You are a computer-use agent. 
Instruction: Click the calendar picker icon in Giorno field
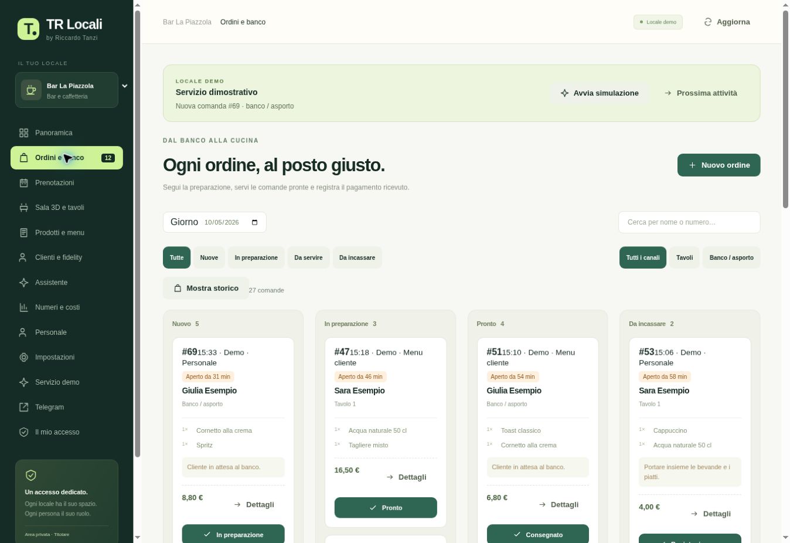click(254, 222)
